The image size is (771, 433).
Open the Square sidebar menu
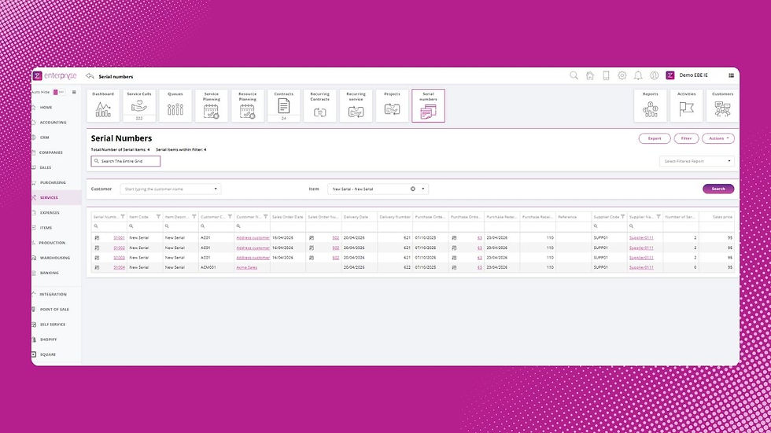pos(48,354)
